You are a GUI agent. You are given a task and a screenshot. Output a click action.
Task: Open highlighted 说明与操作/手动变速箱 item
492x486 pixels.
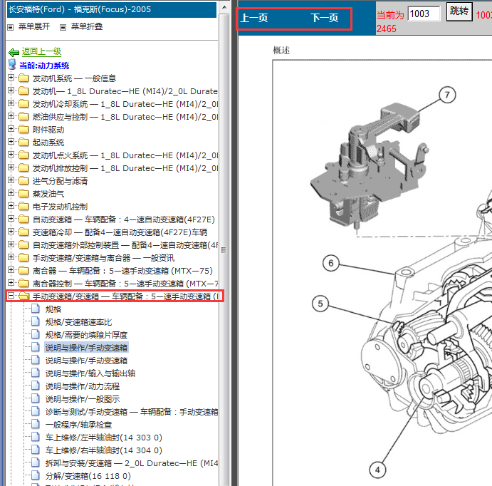click(x=86, y=348)
